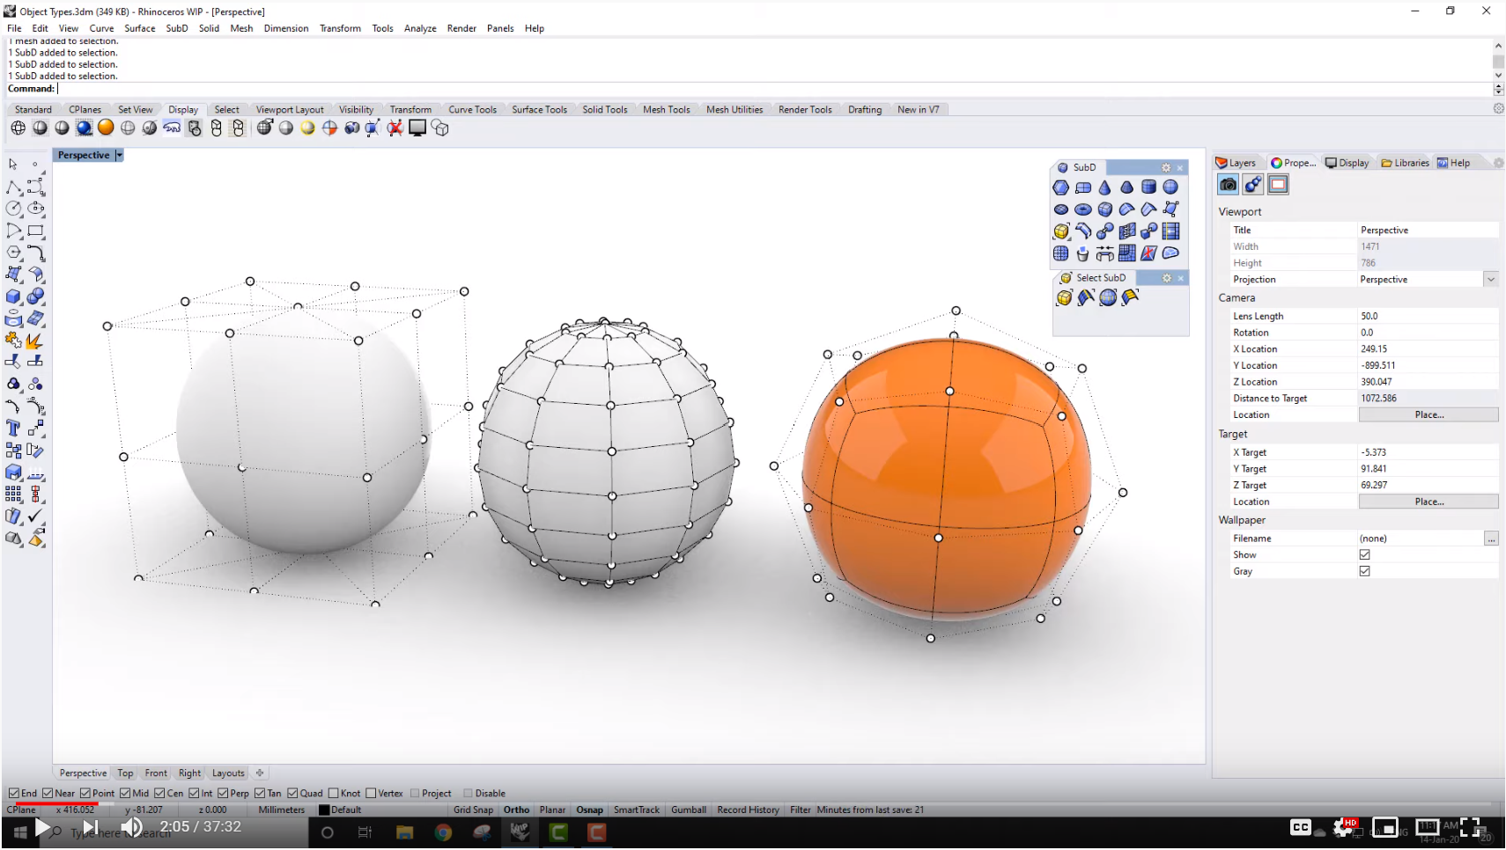
Task: Click the SubD ellipsoid icon
Action: click(x=1060, y=209)
